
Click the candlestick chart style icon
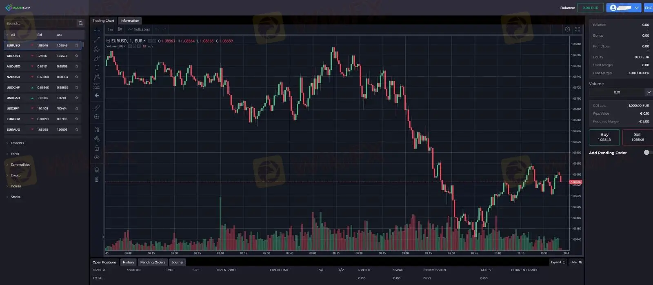pyautogui.click(x=119, y=29)
